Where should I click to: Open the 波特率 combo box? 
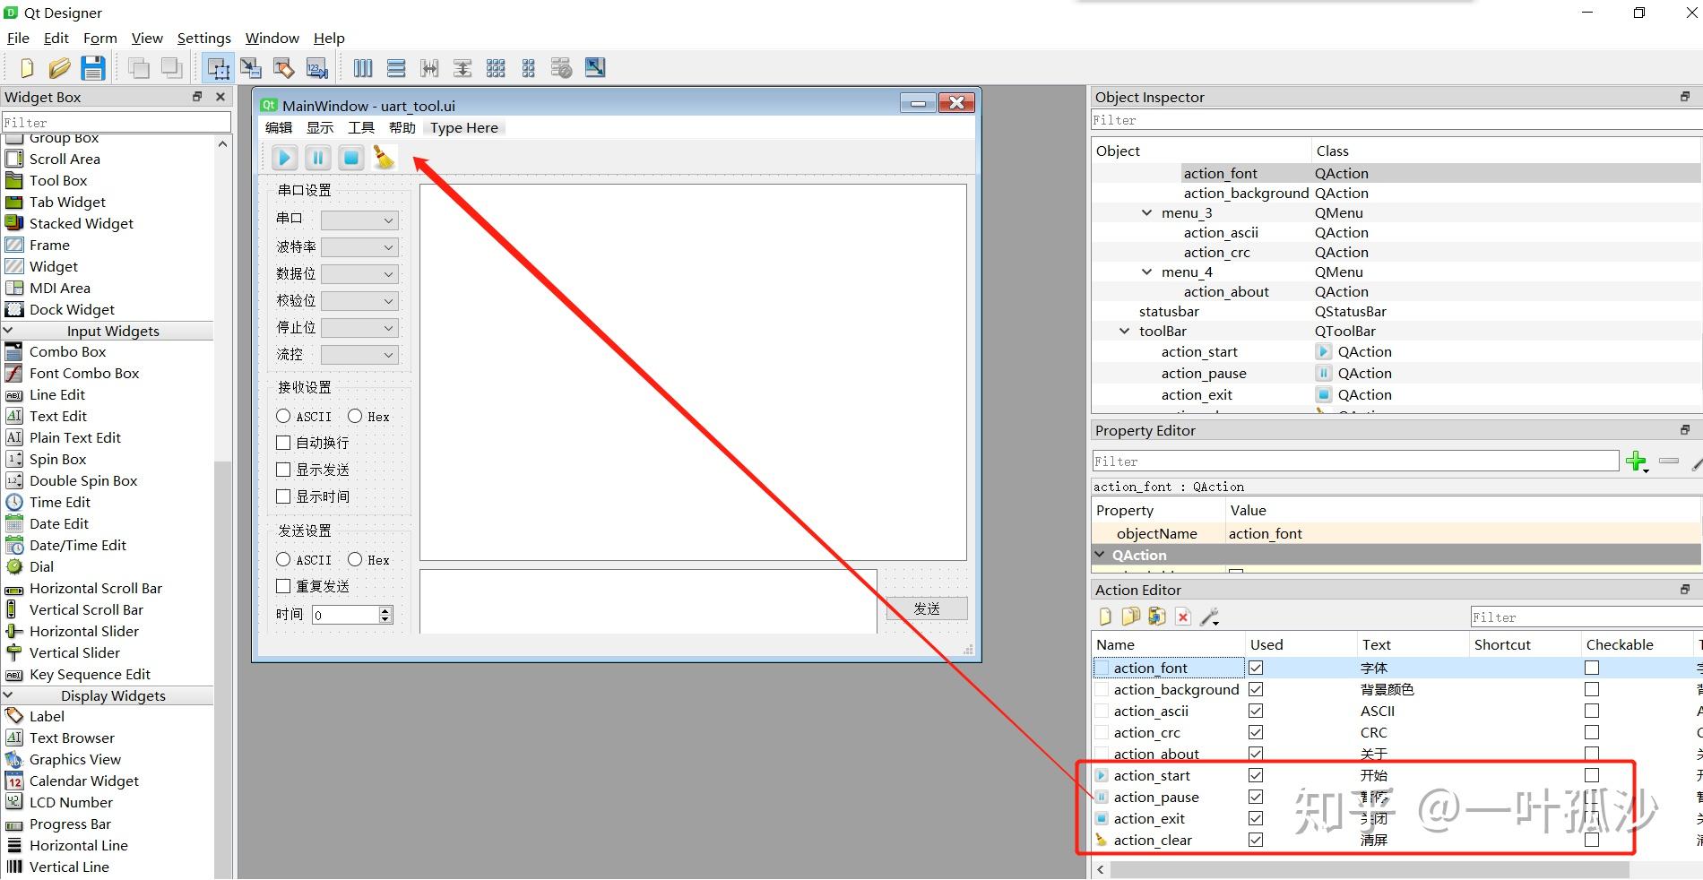pyautogui.click(x=359, y=247)
